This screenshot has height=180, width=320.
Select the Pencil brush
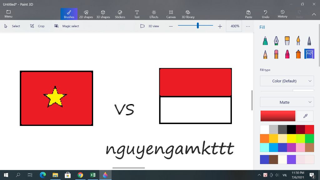(x=265, y=54)
